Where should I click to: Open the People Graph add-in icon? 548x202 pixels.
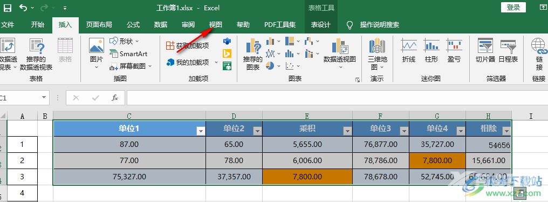(x=227, y=66)
